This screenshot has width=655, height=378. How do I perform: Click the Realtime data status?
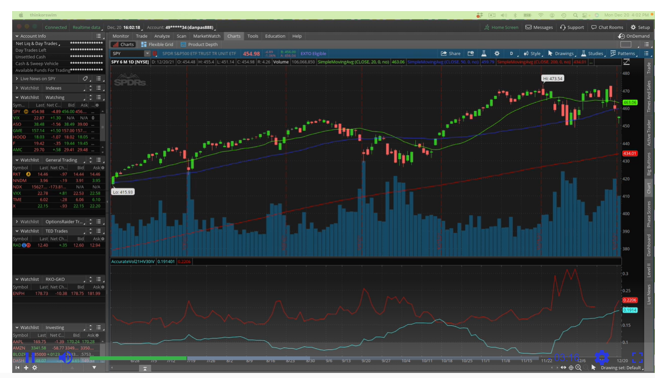[x=86, y=27]
